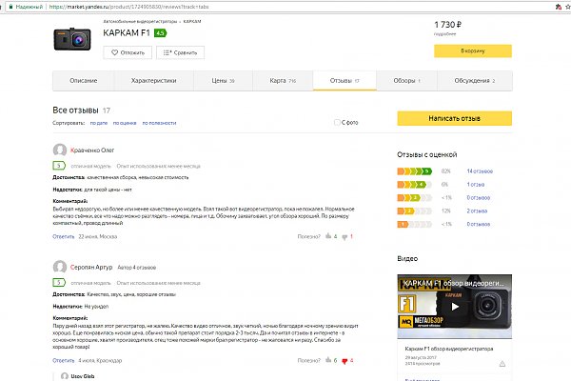Sort reviews by rating (по оценке)
Screen dimensions: 571x381
point(125,124)
